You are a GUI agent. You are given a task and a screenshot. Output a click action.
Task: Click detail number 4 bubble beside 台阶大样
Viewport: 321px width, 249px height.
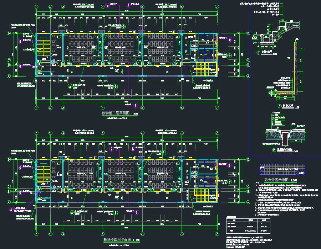[x=259, y=52]
